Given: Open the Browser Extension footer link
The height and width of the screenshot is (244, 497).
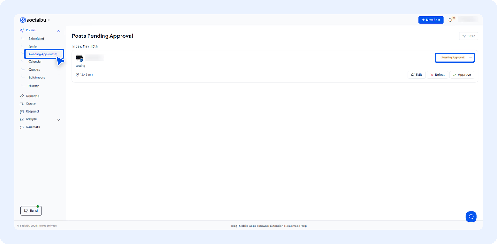Looking at the screenshot, I should pyautogui.click(x=270, y=226).
